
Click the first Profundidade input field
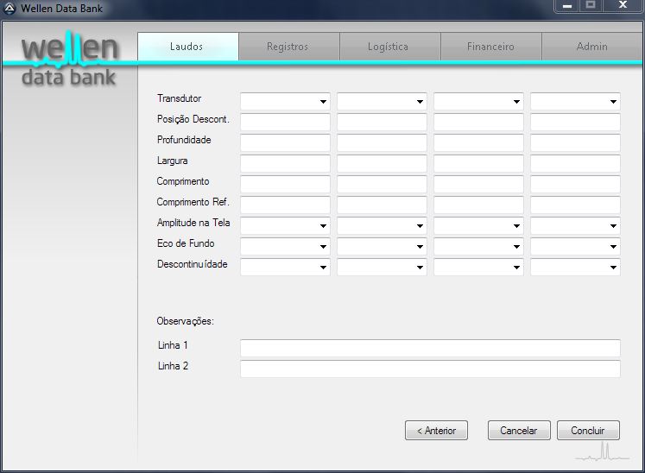click(x=285, y=142)
